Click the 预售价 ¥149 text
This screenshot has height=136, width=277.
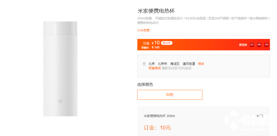(x=150, y=47)
